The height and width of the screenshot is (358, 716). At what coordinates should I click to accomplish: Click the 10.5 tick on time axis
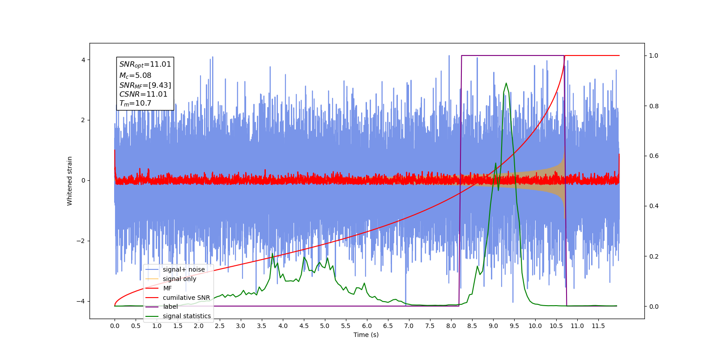click(x=556, y=326)
